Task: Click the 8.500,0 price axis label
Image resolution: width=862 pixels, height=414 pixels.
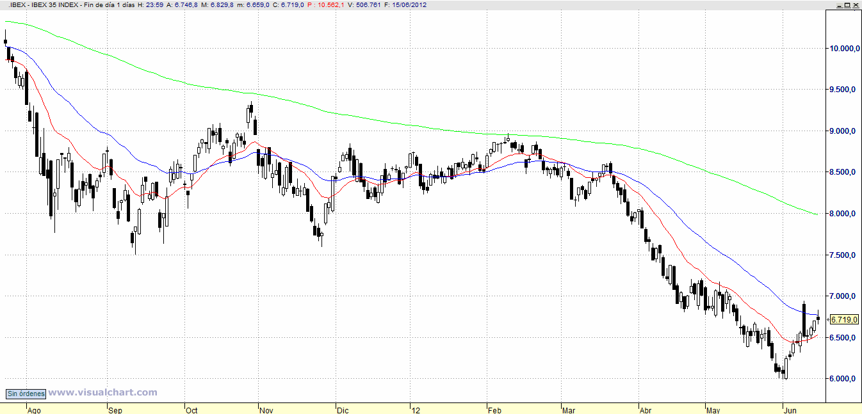Action: point(844,173)
